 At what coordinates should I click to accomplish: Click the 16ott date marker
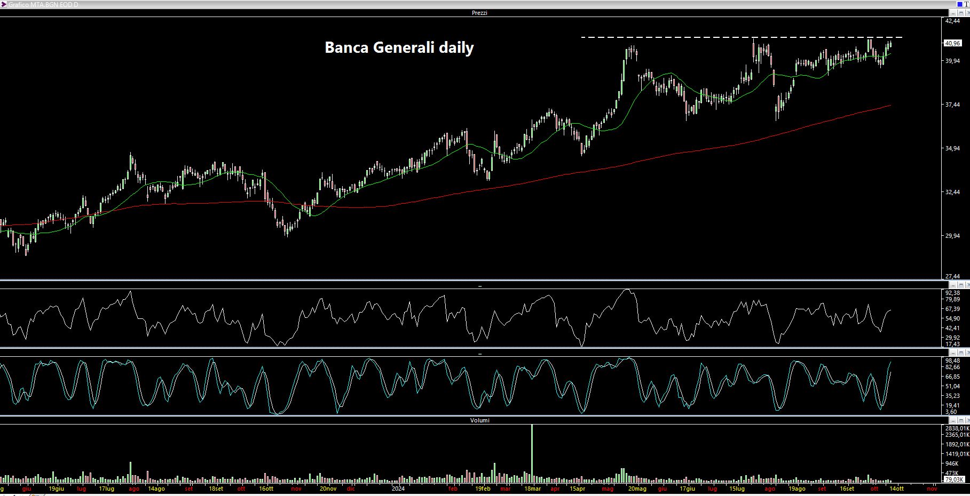click(266, 489)
